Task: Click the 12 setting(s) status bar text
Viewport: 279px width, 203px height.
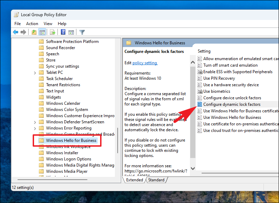Action: [x=23, y=187]
